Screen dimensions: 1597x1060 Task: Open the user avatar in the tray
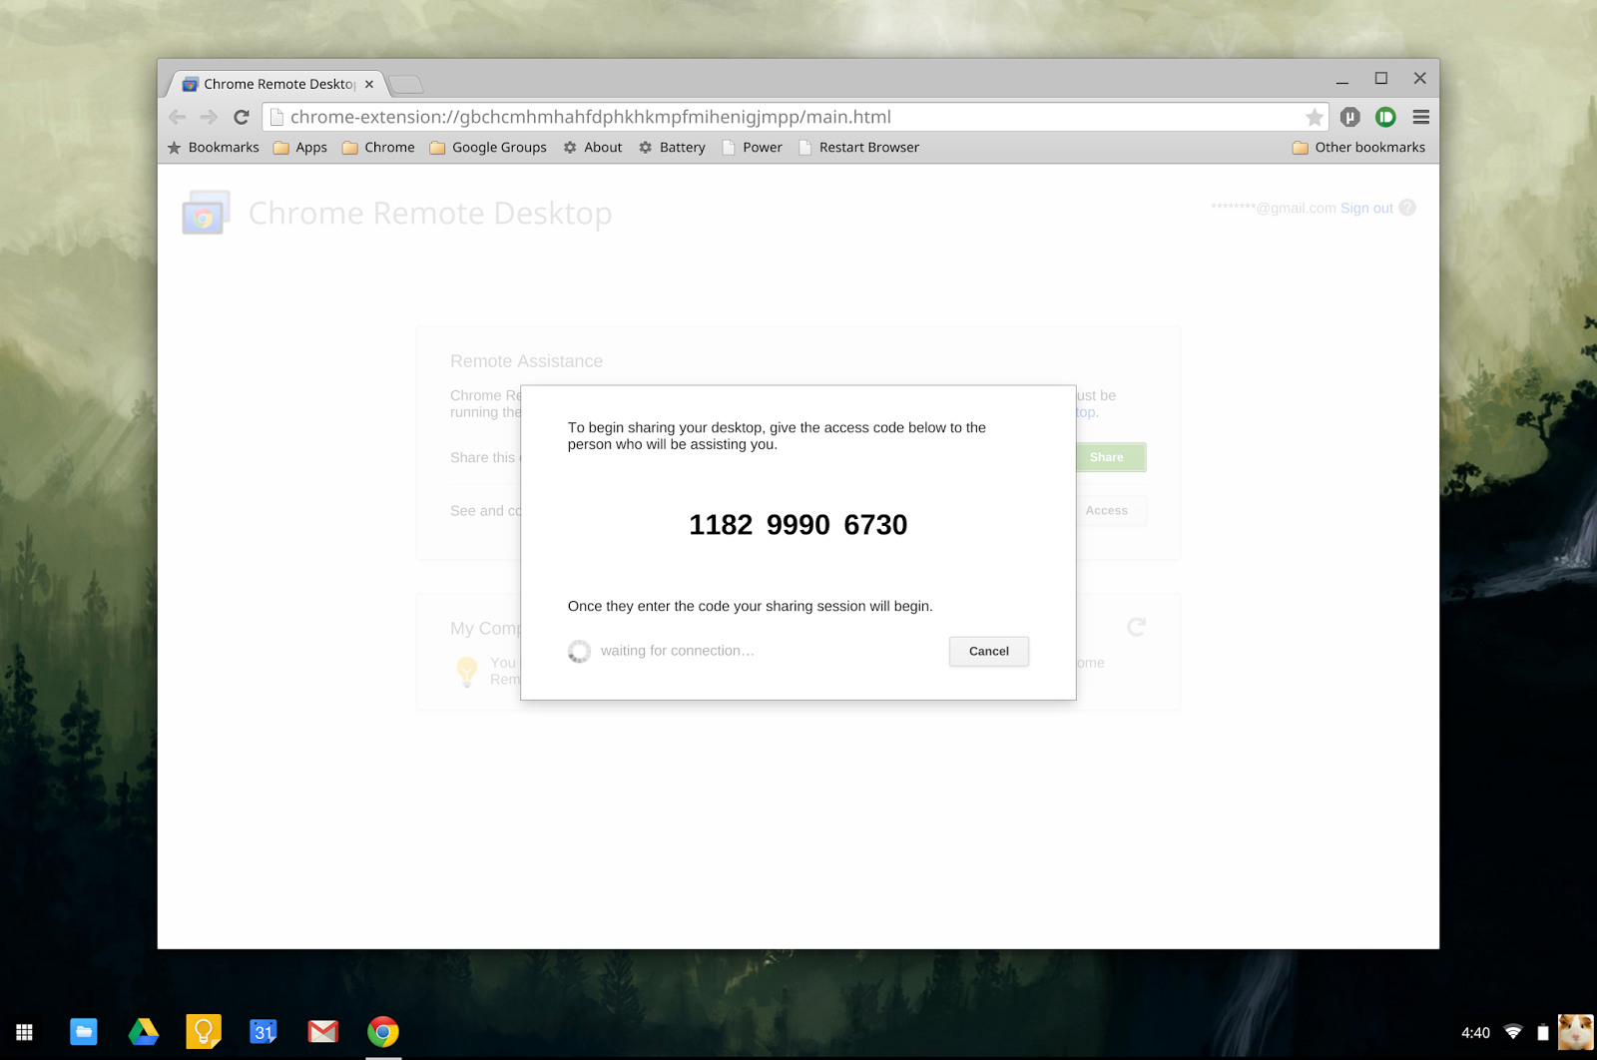click(x=1576, y=1032)
